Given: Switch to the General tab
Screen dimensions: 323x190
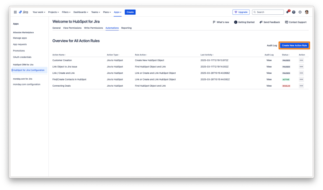Looking at the screenshot, I should click(56, 28).
